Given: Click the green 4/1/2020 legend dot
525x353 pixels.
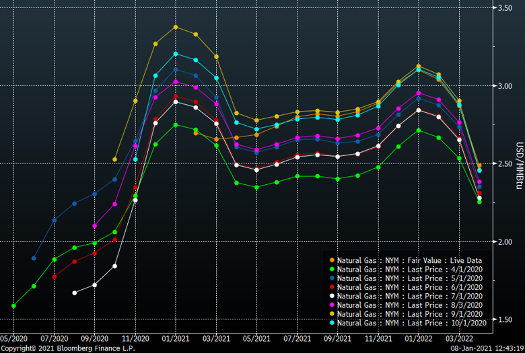Looking at the screenshot, I should pos(330,269).
